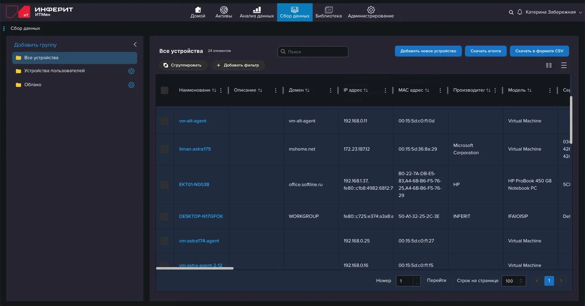
Task: Check the box for EKT01-N0038 row
Action: (165, 185)
